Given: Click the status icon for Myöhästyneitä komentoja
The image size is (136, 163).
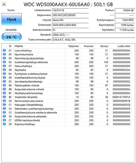Looking at the screenshot, I should tap(4, 93).
